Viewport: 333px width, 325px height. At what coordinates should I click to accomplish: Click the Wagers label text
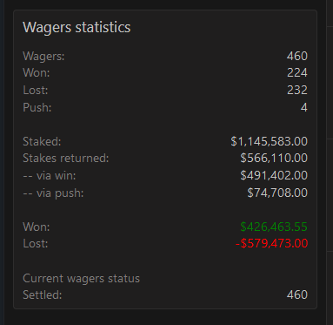point(43,57)
